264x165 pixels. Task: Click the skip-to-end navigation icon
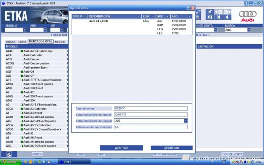[210, 17]
